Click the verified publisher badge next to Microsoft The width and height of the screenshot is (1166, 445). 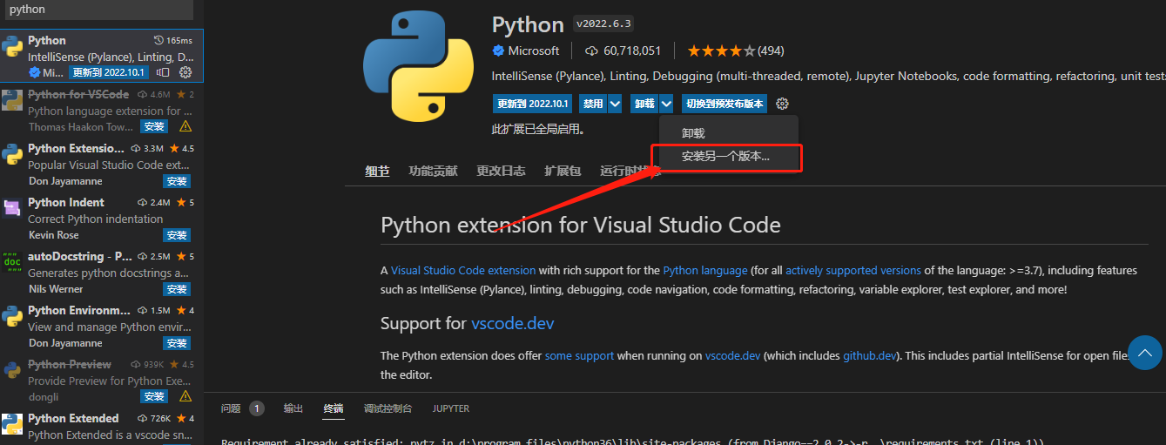pos(498,51)
